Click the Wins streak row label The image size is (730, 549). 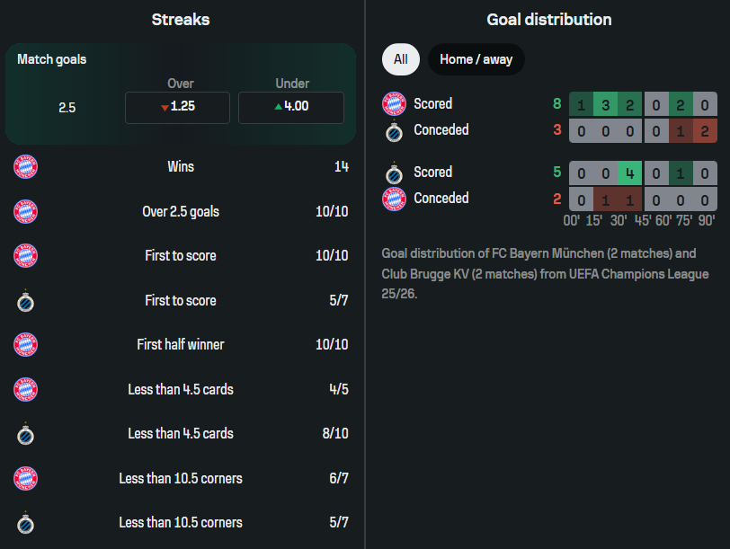click(x=181, y=167)
